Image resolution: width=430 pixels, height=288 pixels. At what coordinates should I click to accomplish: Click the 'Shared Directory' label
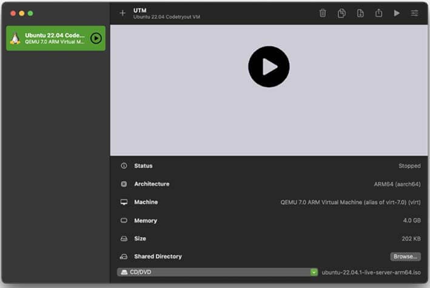coord(158,256)
